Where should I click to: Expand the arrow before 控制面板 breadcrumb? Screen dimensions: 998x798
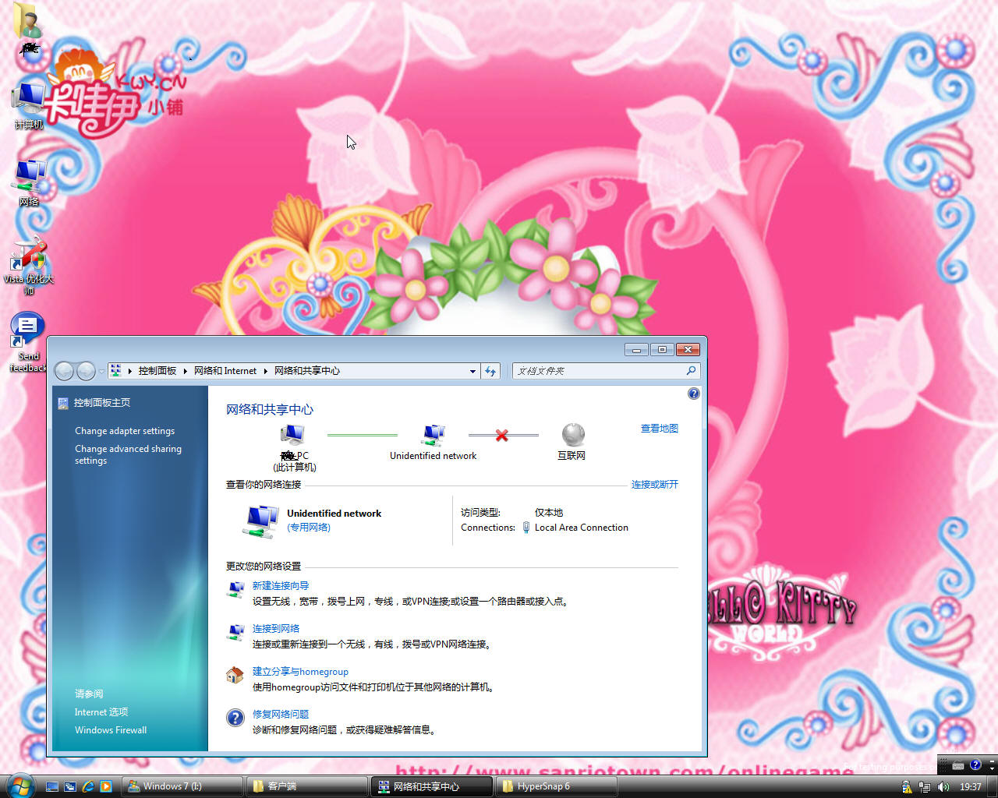tap(130, 371)
